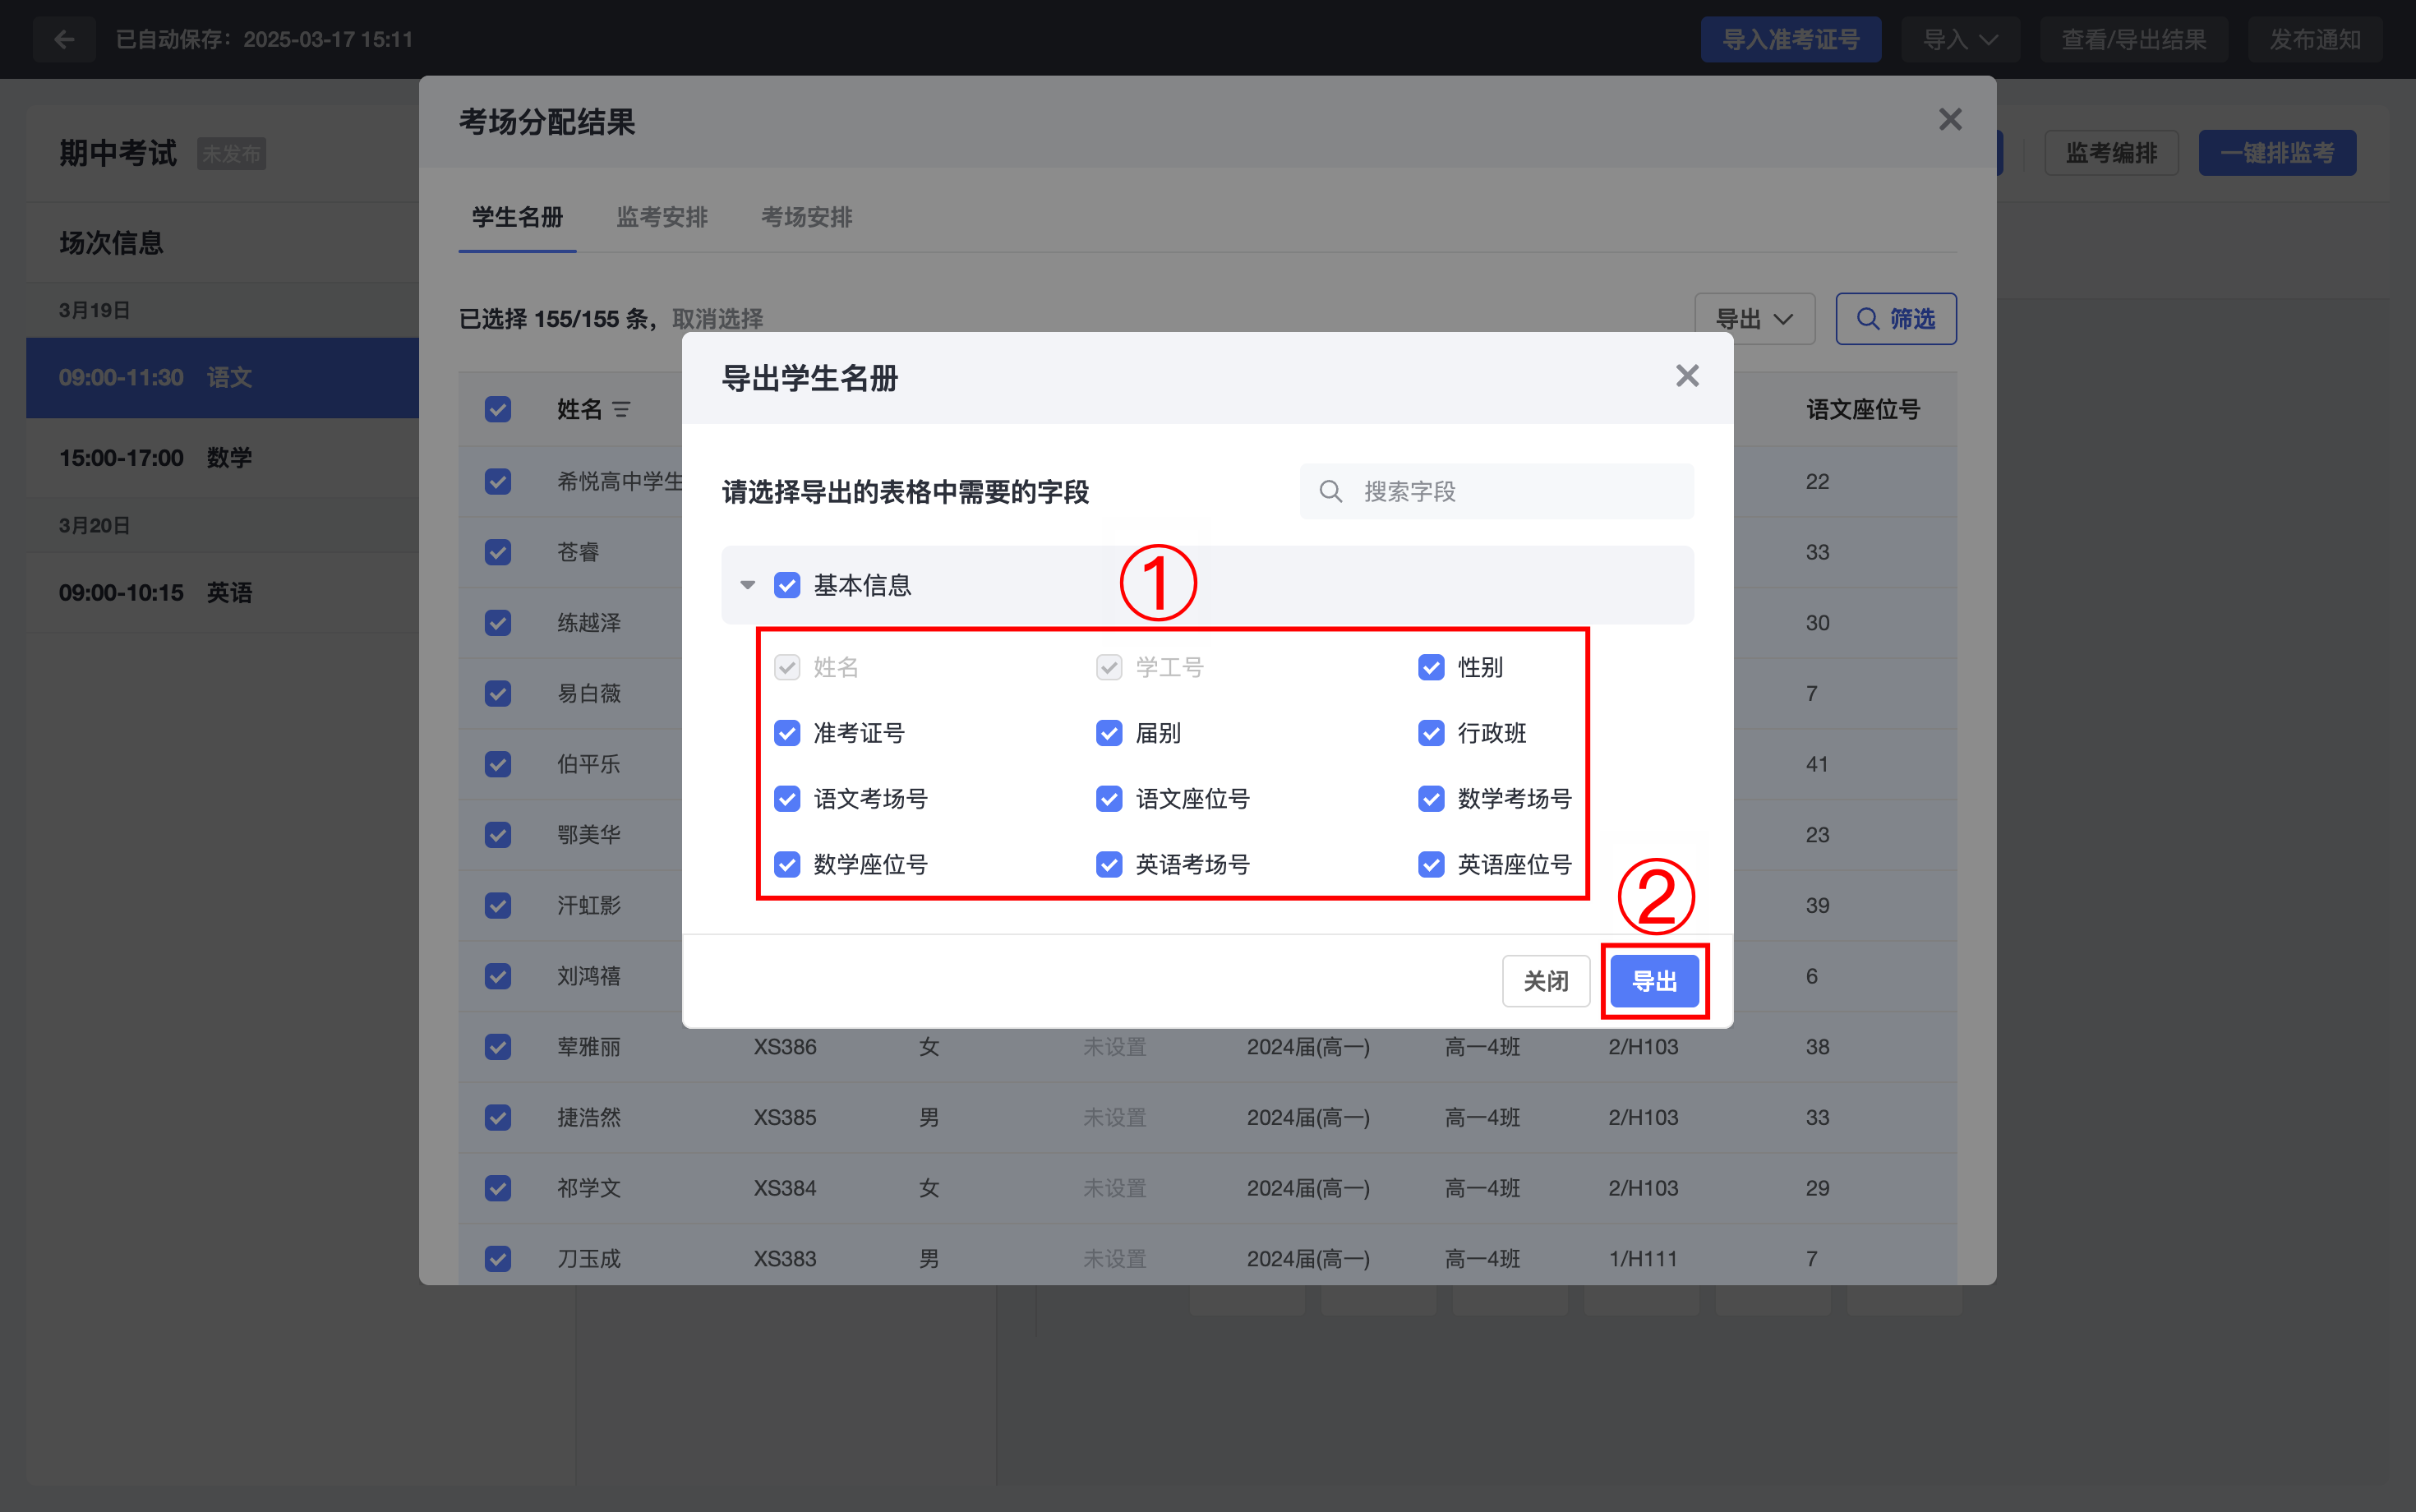The image size is (2416, 1512).
Task: Click the 姓名 column sort icon
Action: click(621, 409)
